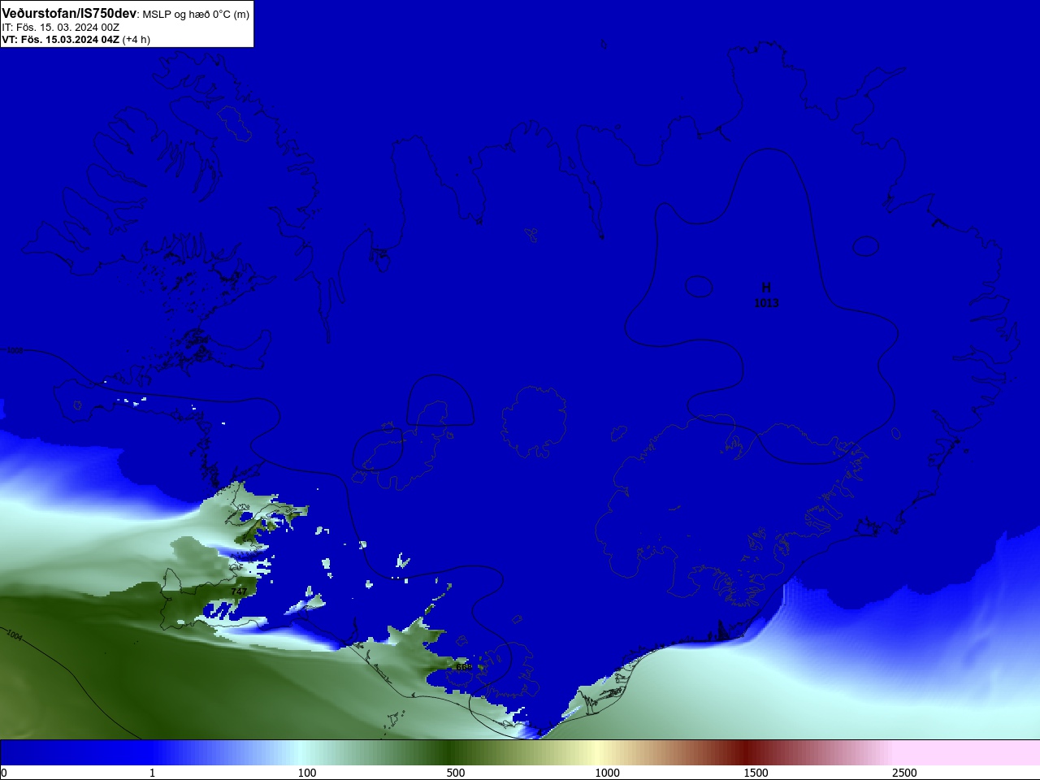
Task: Click the 1008 isobar label at left edge
Action: pos(15,351)
